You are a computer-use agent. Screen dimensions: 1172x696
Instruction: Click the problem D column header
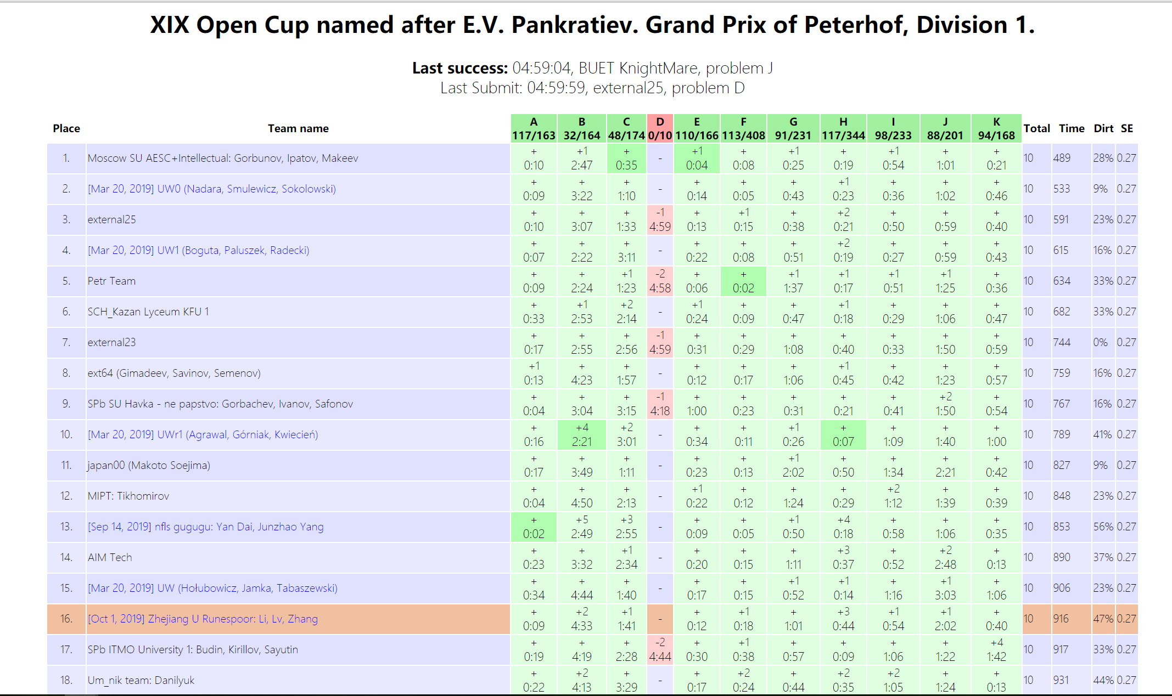tap(660, 128)
